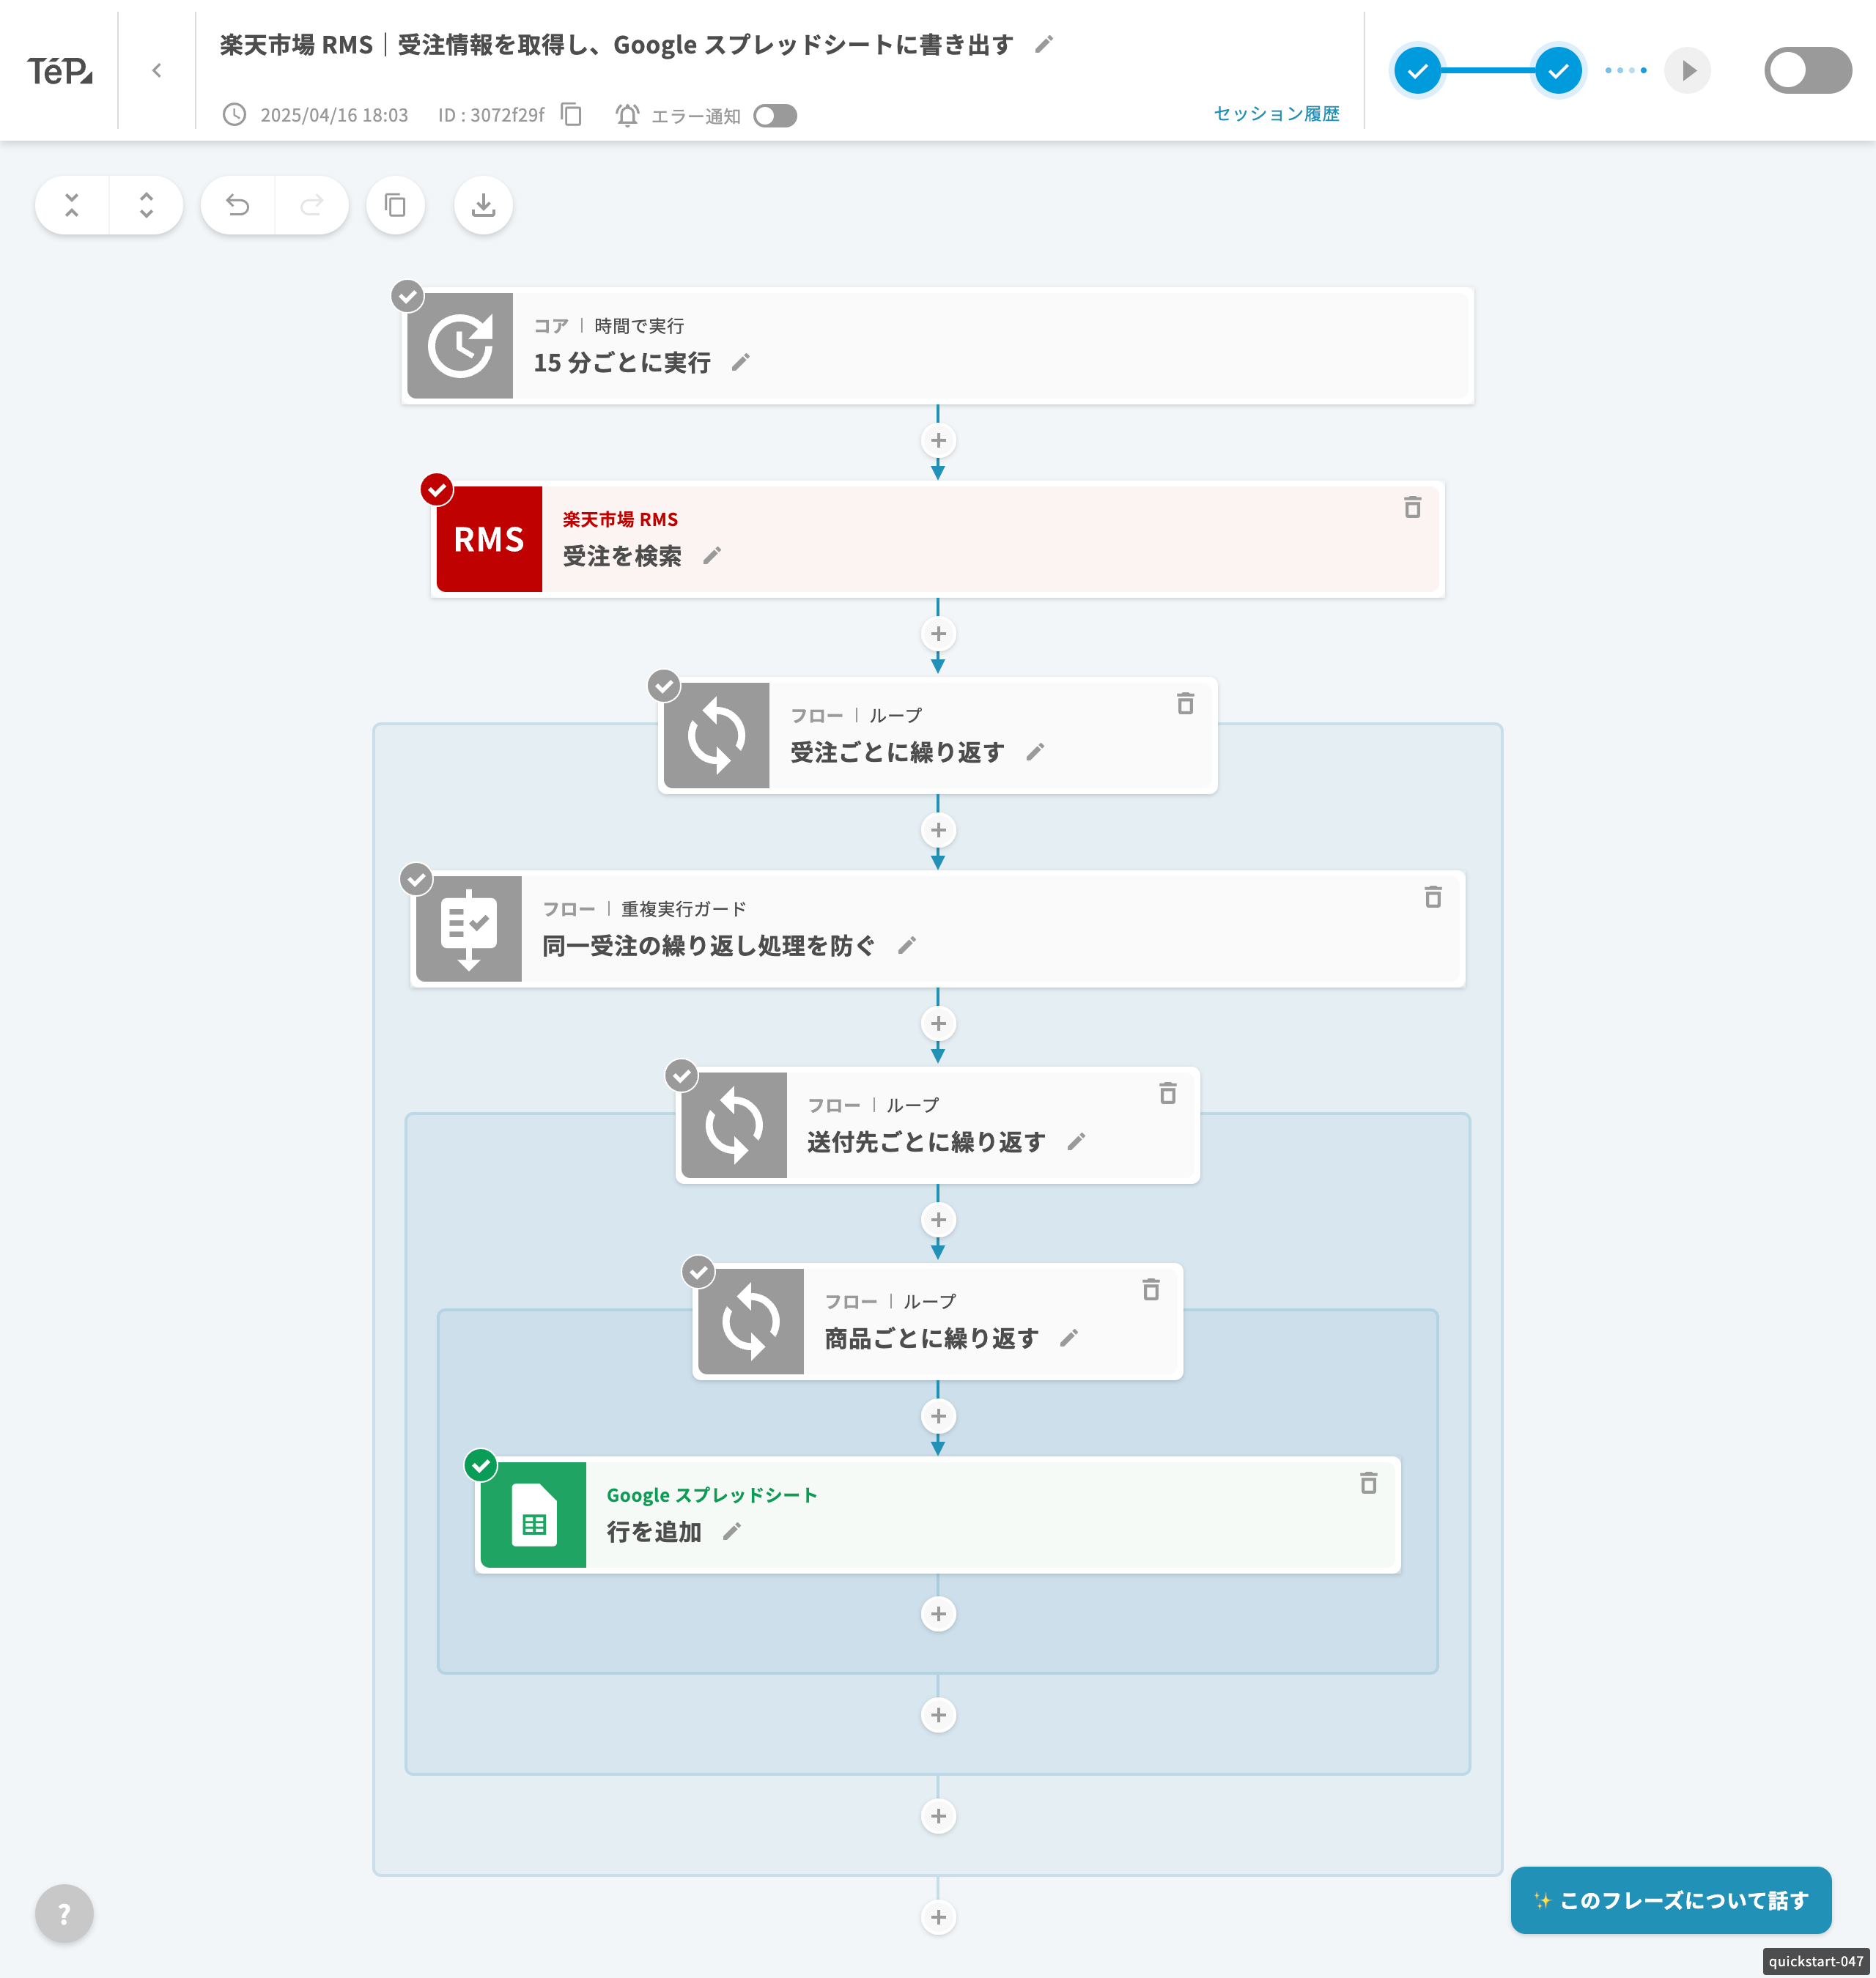Delete the 受注ごとに繰り返す loop
Screen dimensions: 1876x1978
(x=1185, y=703)
